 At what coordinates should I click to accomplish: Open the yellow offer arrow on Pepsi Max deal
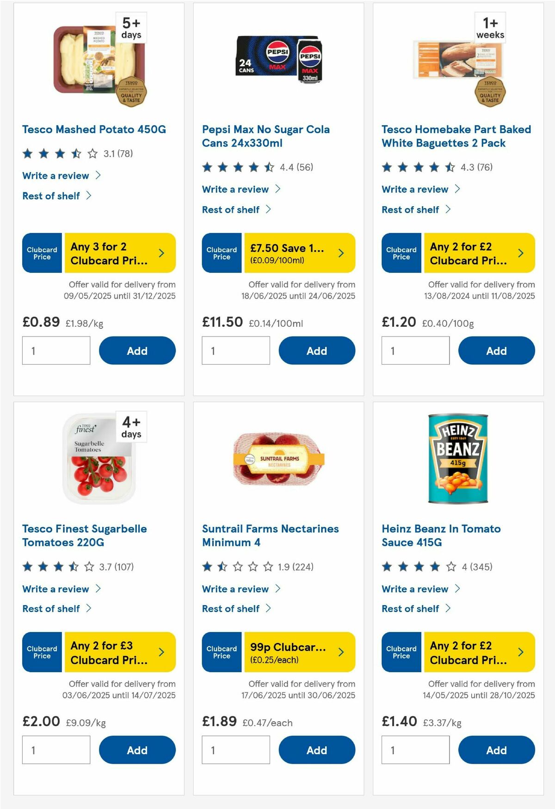point(341,253)
